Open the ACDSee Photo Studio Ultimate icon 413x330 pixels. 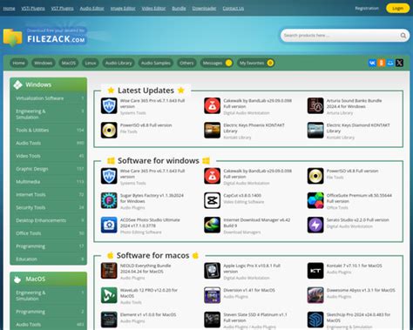109,225
